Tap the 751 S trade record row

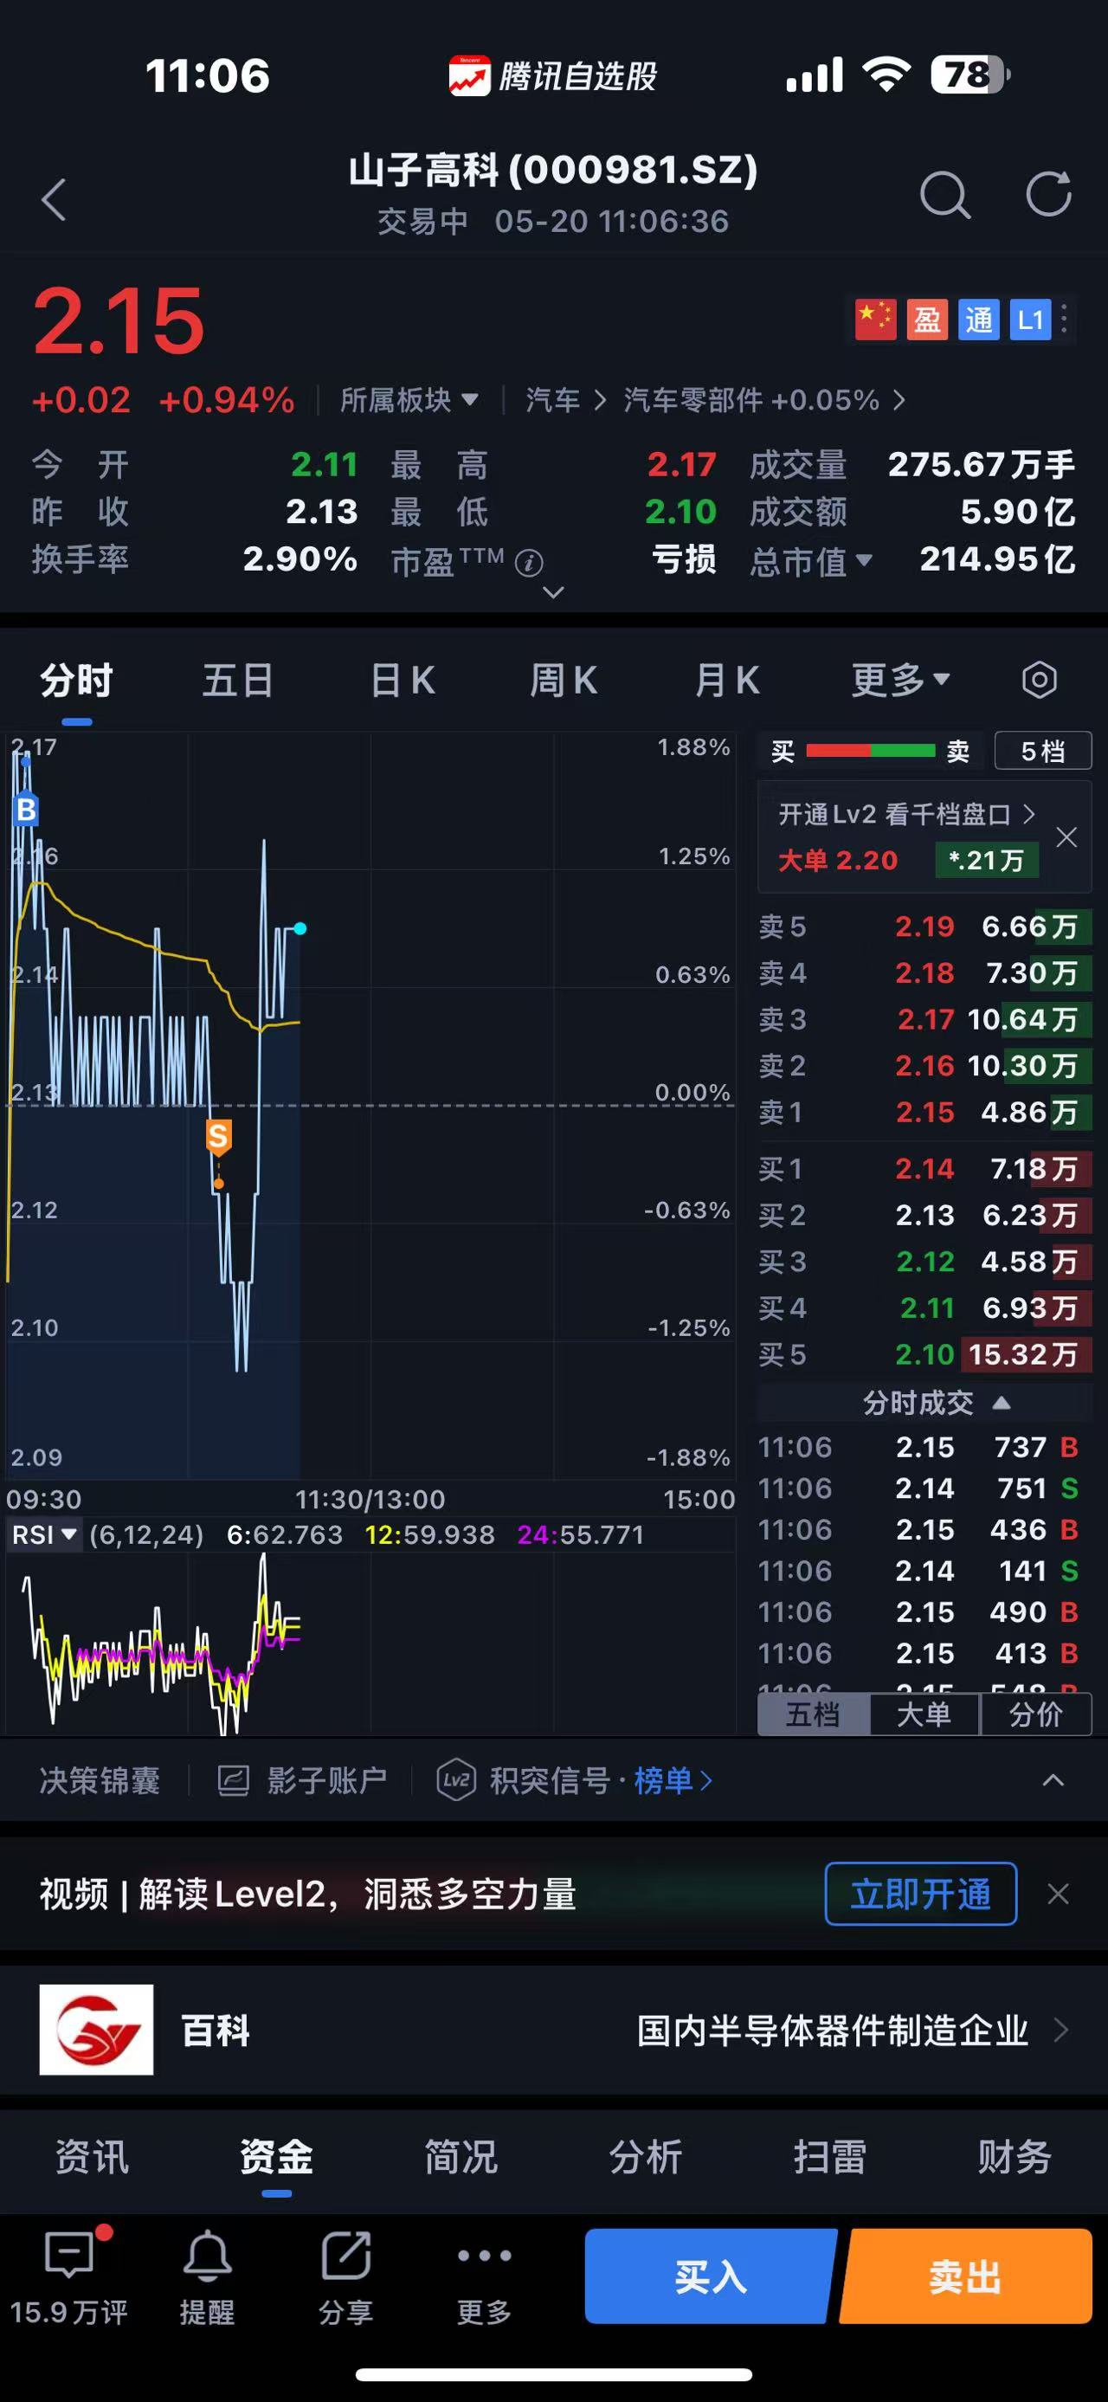click(x=918, y=1488)
